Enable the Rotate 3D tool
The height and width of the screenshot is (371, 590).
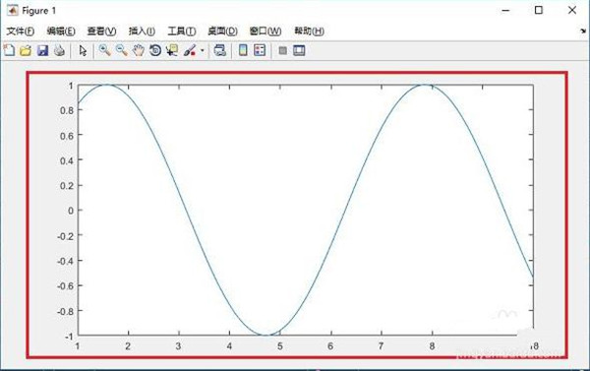[x=155, y=50]
